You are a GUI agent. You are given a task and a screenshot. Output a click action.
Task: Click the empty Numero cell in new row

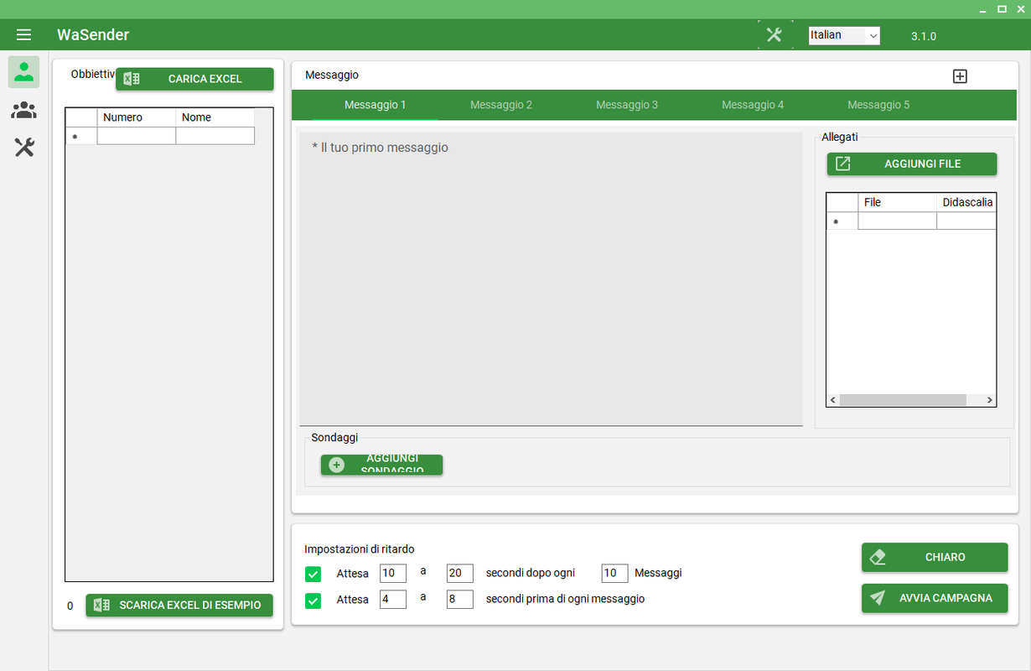coord(137,136)
